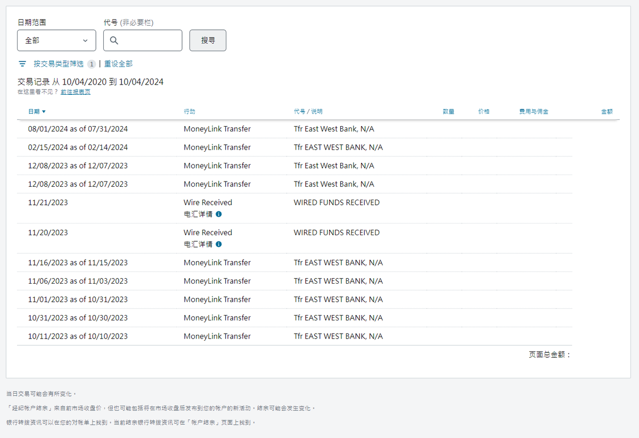
Task: Select the 02/15/2024 as of 02/14/2024 date
Action: (78, 147)
